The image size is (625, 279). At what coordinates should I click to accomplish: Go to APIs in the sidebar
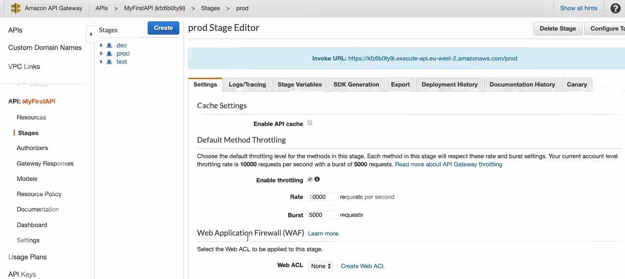[x=15, y=30]
